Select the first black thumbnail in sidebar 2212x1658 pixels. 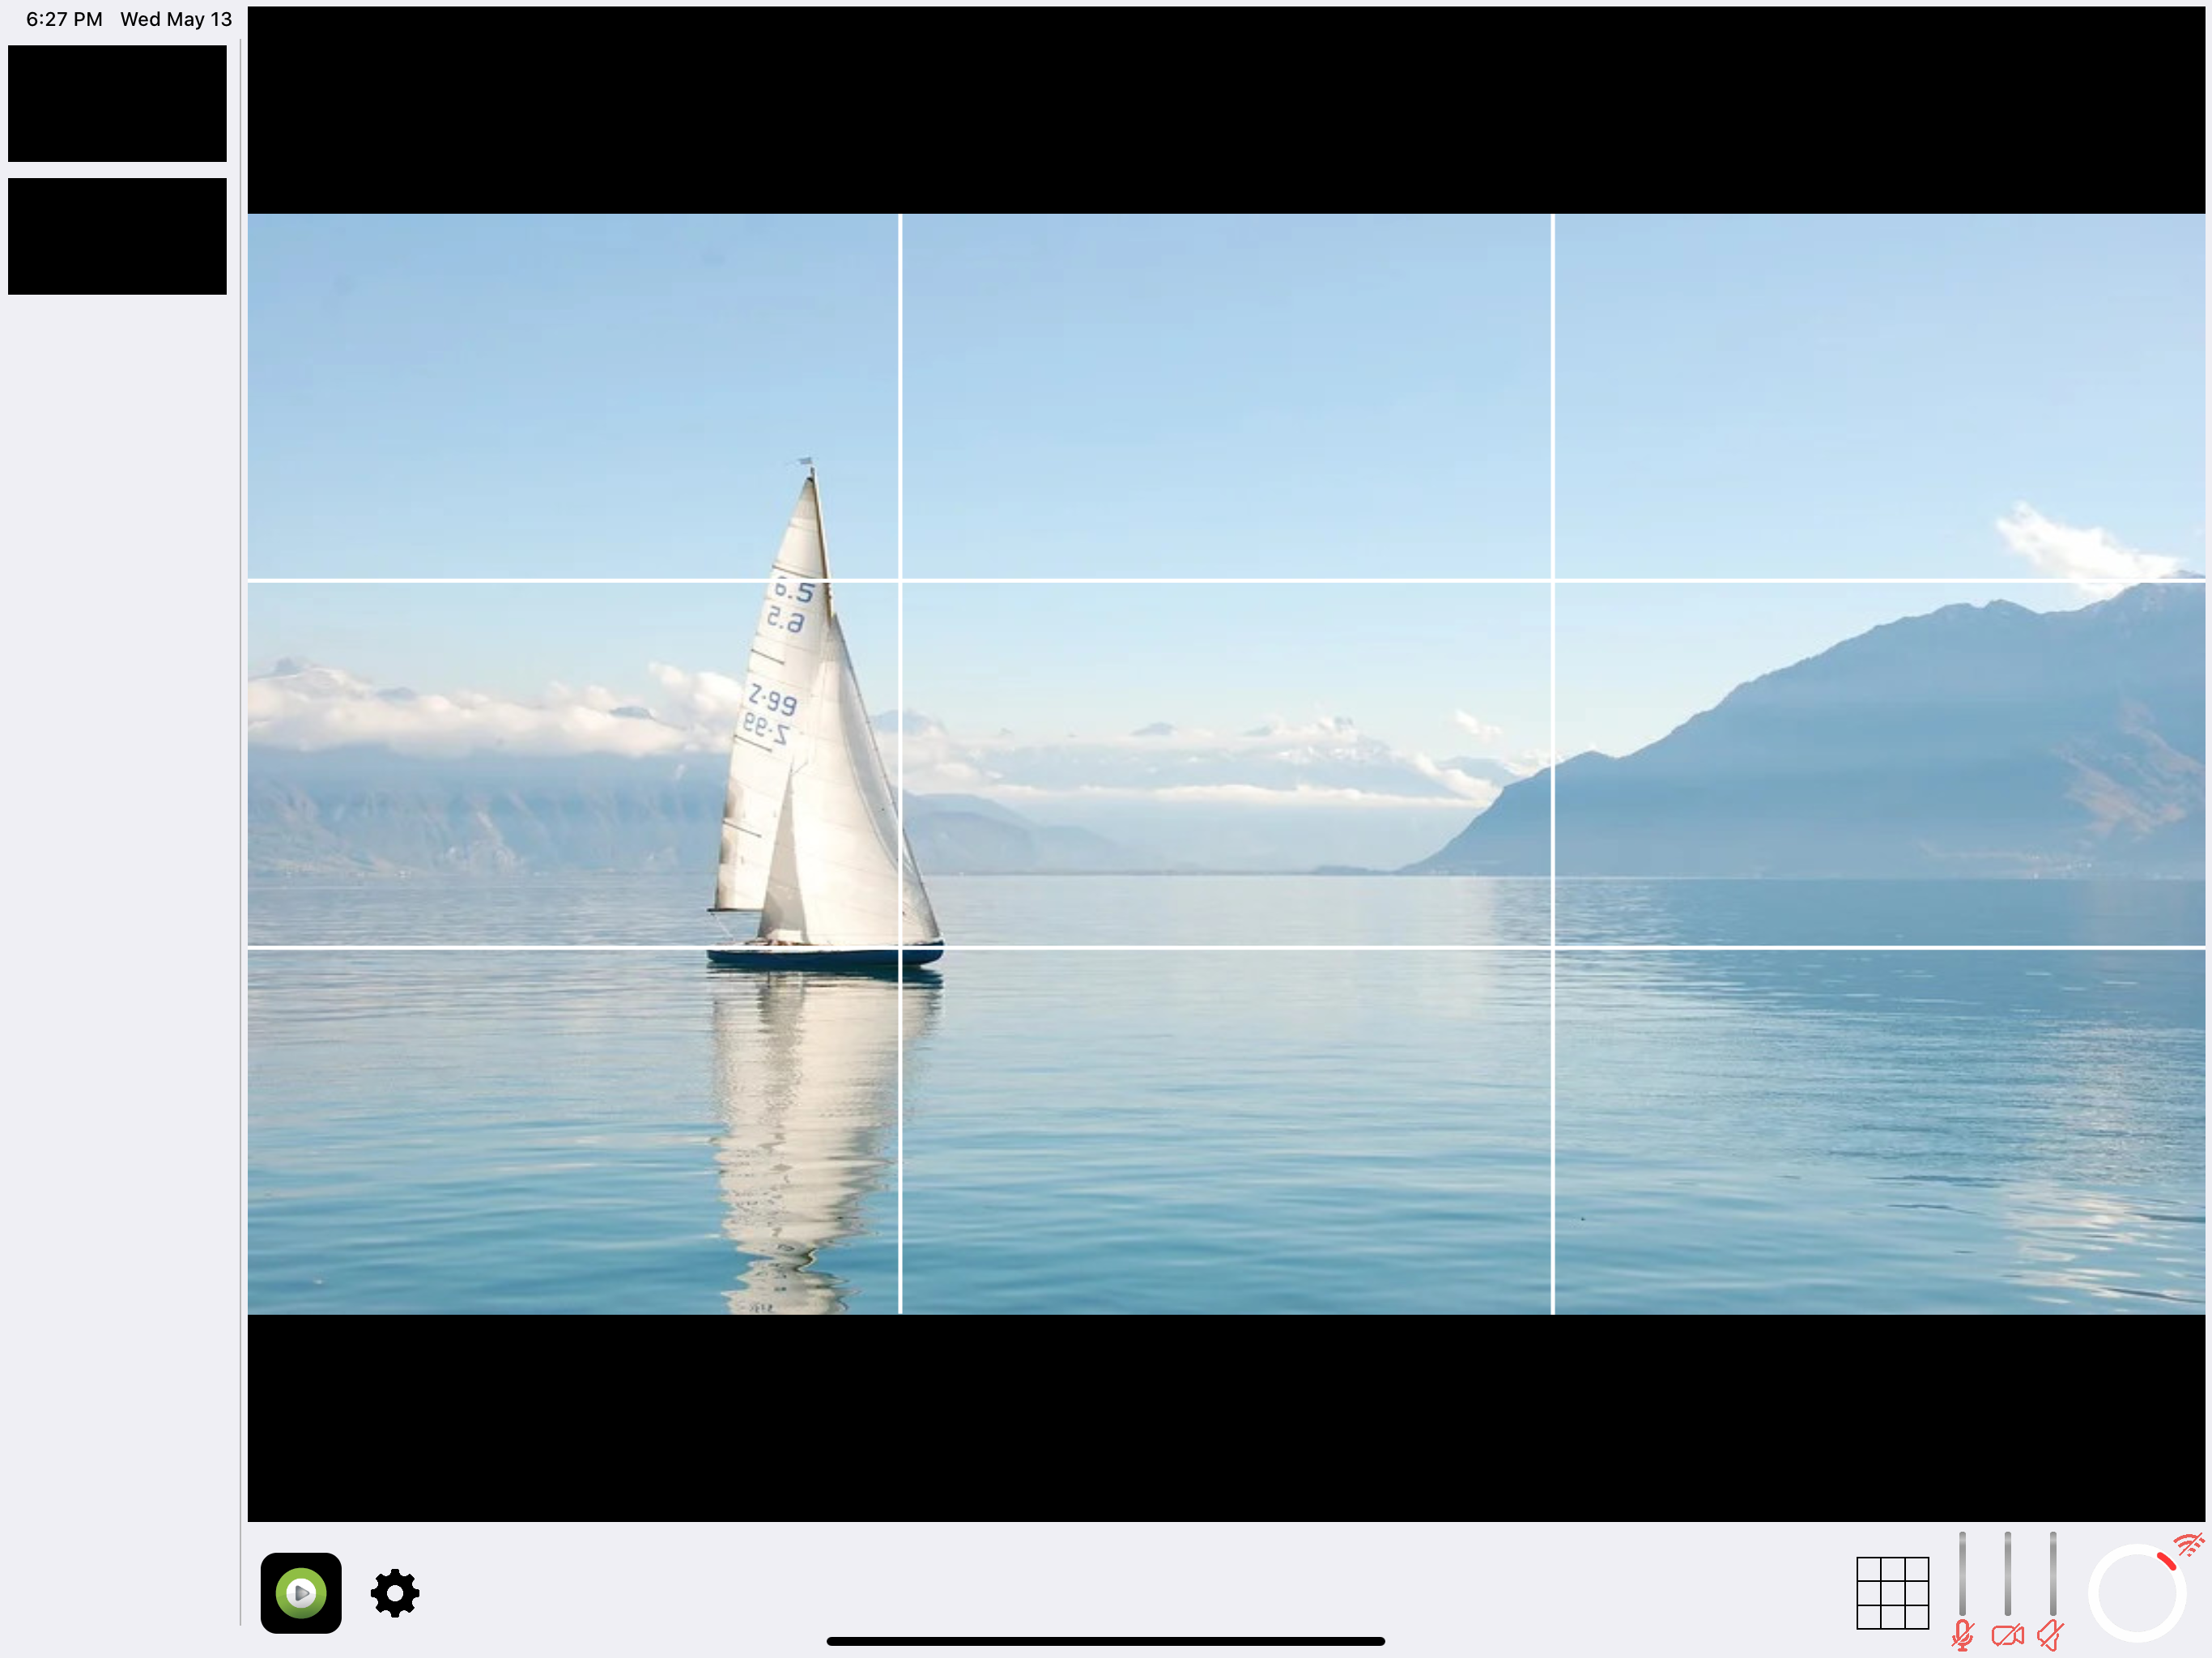(117, 103)
